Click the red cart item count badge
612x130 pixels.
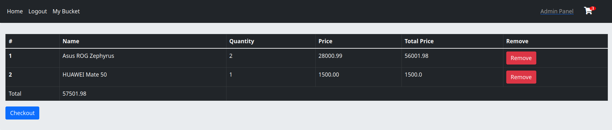[x=593, y=9]
